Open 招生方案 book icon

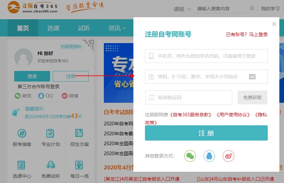click(79, 133)
